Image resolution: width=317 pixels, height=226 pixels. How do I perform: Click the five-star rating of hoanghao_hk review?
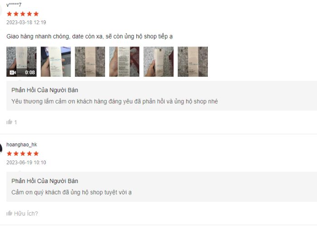point(23,154)
